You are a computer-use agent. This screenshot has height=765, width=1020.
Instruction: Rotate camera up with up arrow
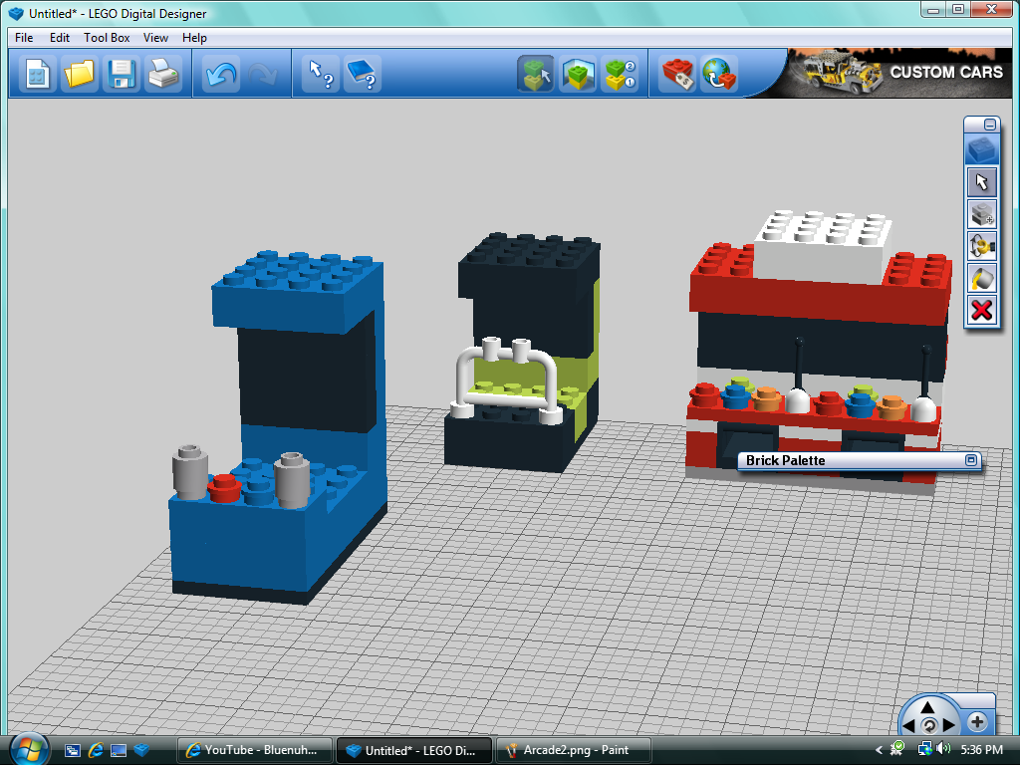point(928,707)
